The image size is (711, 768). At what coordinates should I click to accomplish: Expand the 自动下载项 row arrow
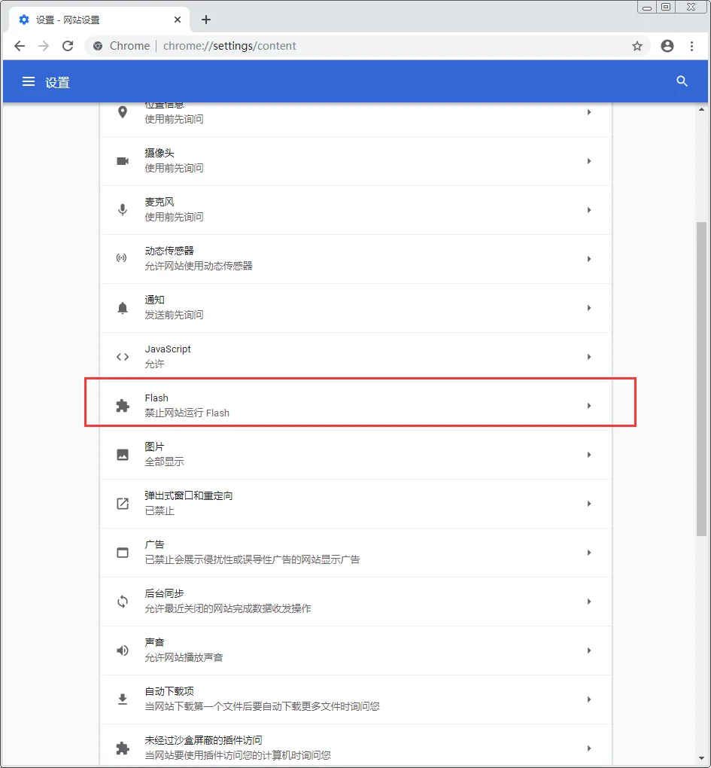(589, 700)
